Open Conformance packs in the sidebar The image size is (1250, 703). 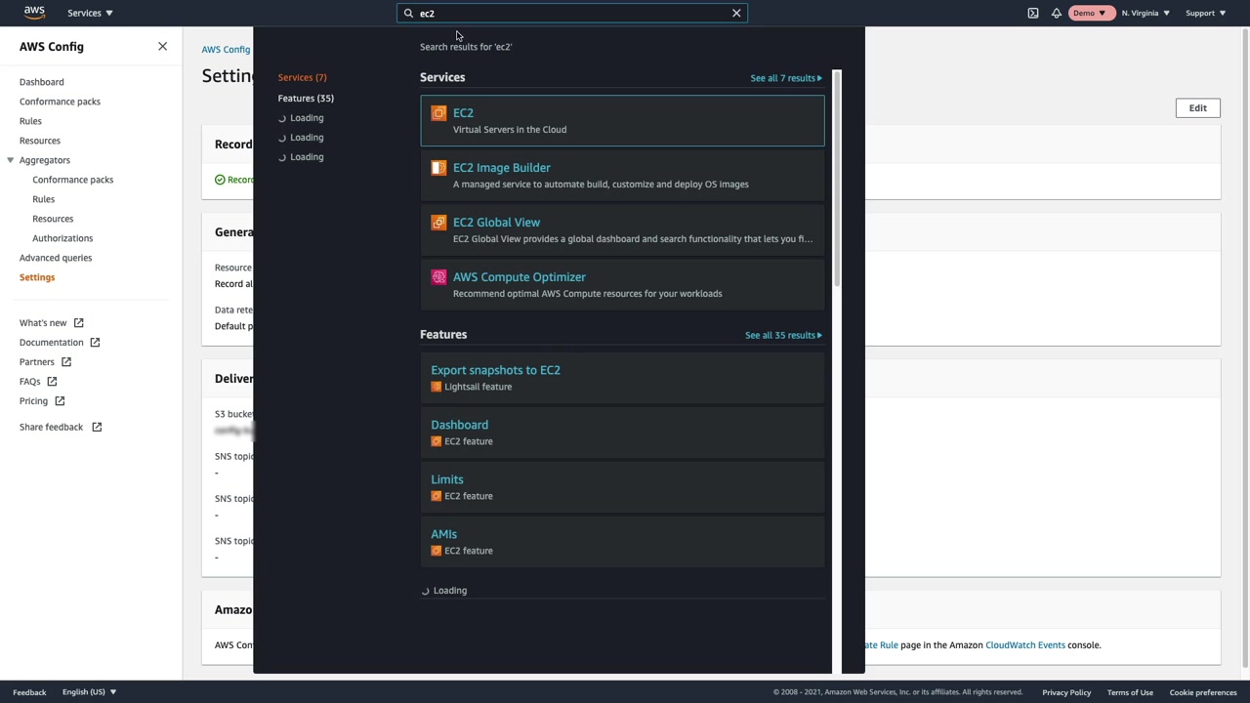[60, 102]
